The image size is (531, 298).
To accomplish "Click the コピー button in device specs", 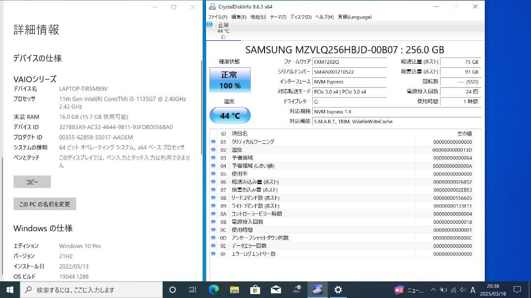I will 31,182.
